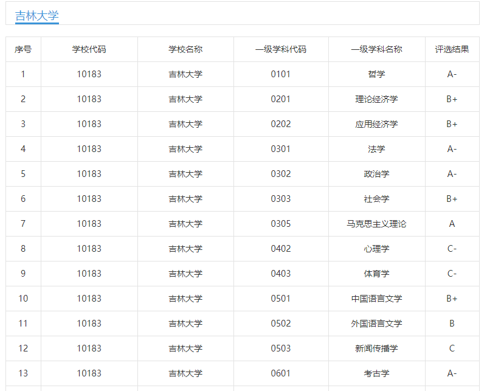Select the 哲学 subject cell
The image size is (487, 391).
point(377,74)
